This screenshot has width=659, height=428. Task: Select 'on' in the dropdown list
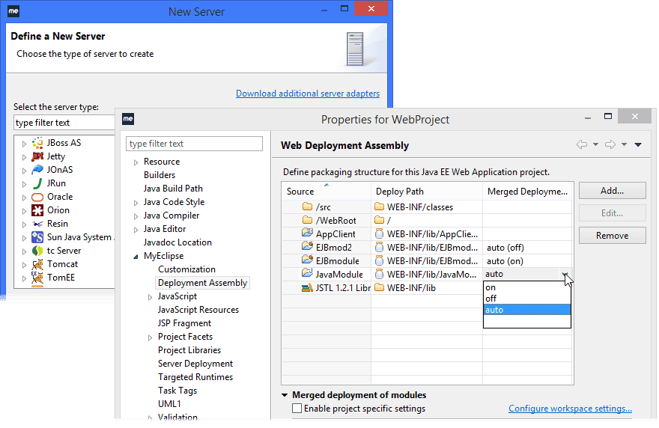point(527,287)
